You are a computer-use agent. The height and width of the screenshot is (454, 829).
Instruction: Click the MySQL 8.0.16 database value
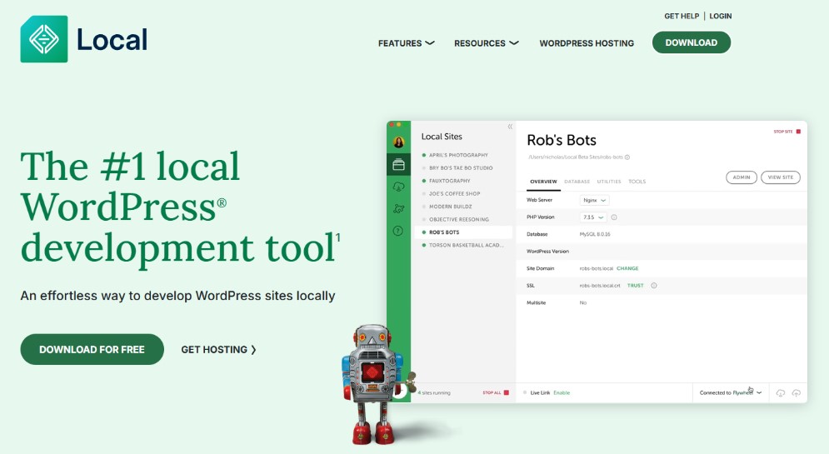click(x=595, y=234)
